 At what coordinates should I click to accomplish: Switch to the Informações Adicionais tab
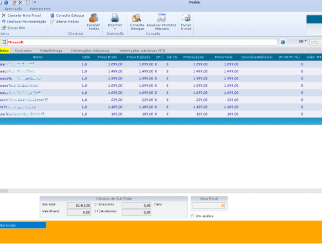(90, 51)
